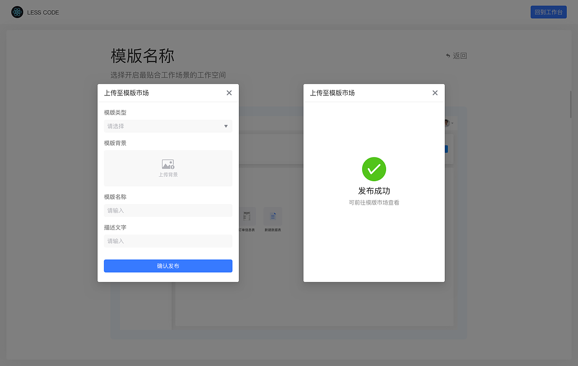
Task: Click the document icon with blue folded corner
Action: click(x=273, y=216)
